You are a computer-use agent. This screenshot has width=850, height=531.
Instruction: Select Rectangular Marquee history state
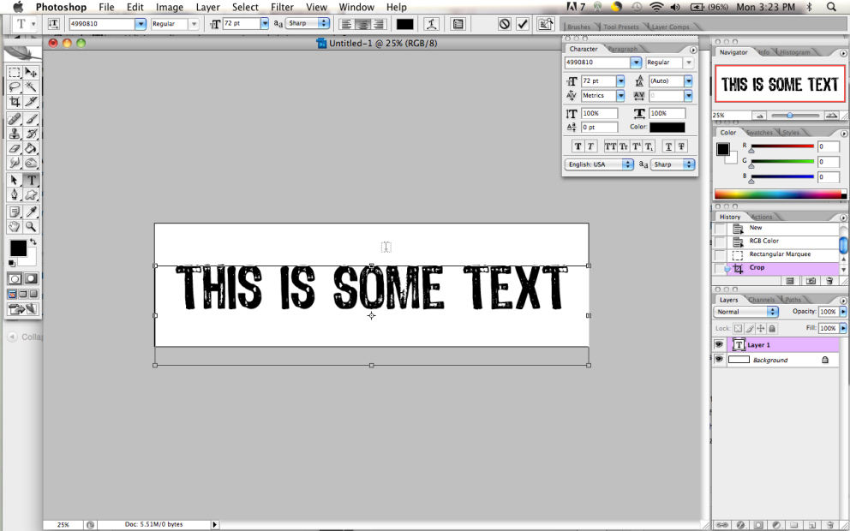pyautogui.click(x=778, y=254)
